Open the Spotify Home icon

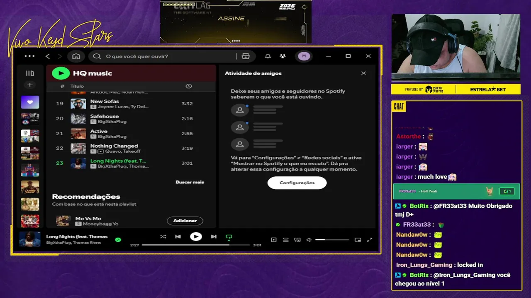tap(76, 56)
